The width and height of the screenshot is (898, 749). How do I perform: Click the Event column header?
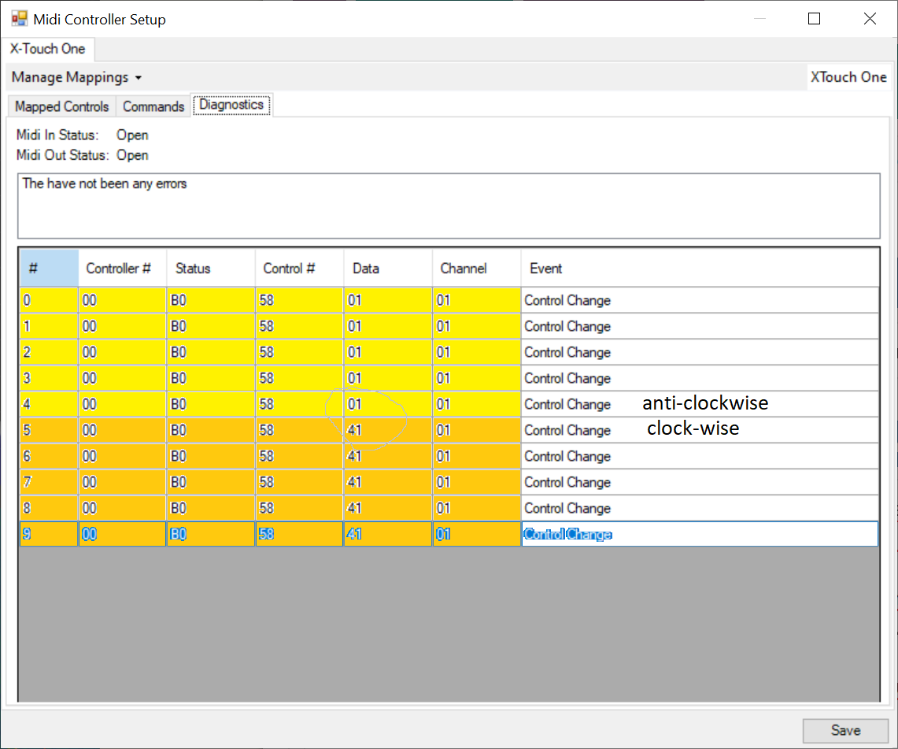tap(700, 269)
